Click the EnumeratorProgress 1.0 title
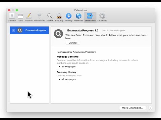The width and height of the screenshot is (161, 120). (83, 30)
